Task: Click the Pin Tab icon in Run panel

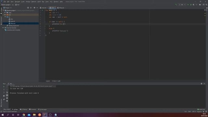Action: pyautogui.click(x=4, y=99)
